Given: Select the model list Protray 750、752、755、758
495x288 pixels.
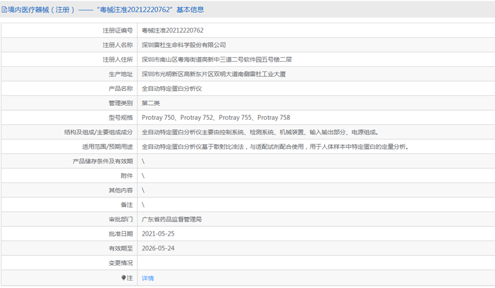Looking at the screenshot, I should pyautogui.click(x=216, y=118).
